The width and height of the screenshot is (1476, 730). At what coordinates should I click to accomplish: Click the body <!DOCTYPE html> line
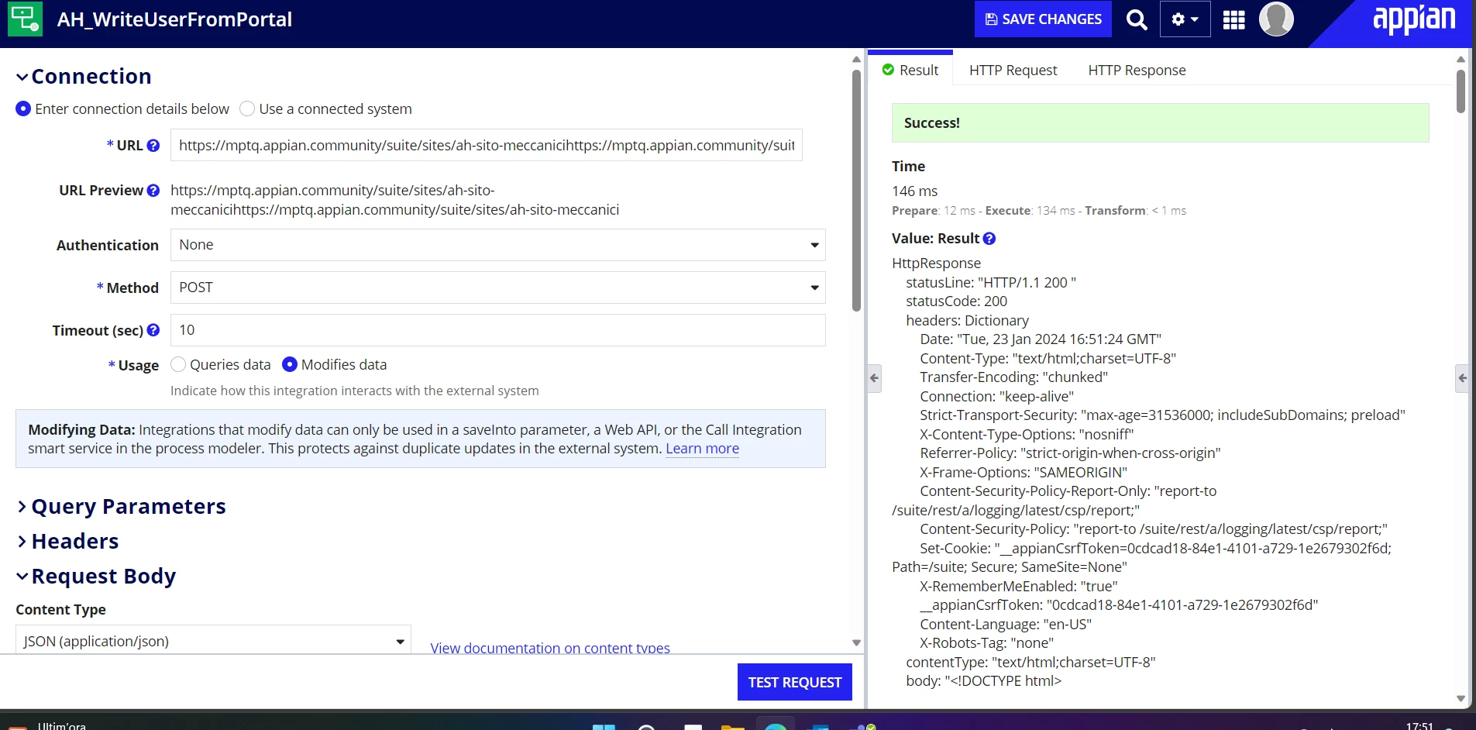(984, 681)
